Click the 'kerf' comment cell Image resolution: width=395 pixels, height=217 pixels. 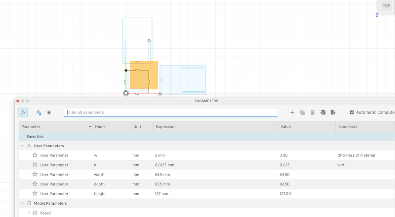coord(341,165)
